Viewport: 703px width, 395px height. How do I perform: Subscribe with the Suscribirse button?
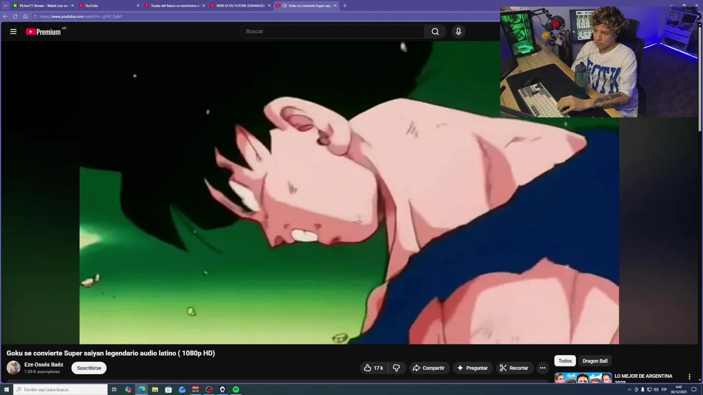click(89, 368)
